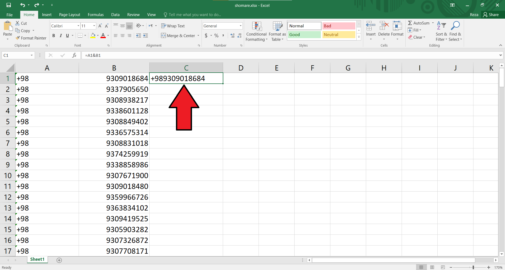Viewport: 505px width, 270px height.
Task: Open the font name Calibri dropdown
Action: click(x=78, y=26)
